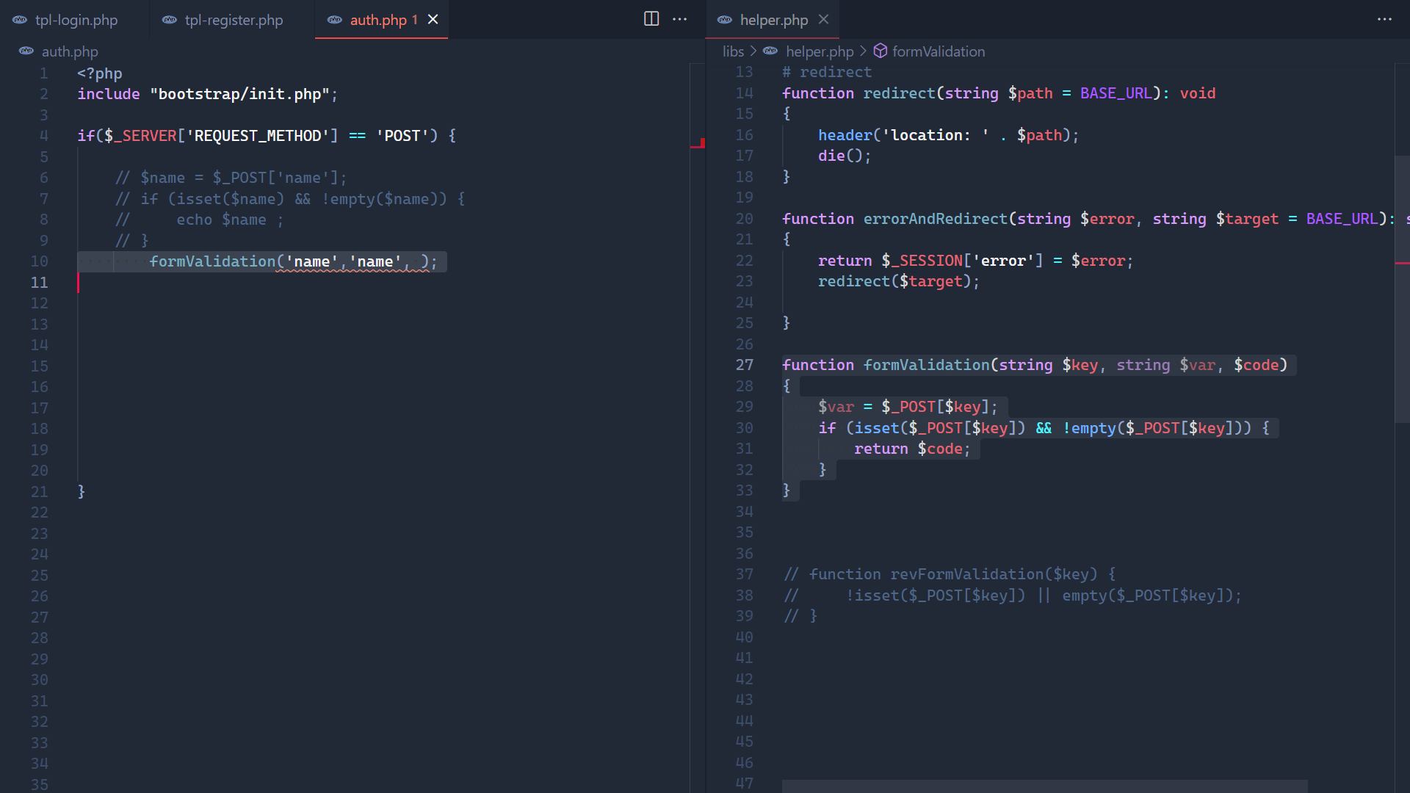1410x793 pixels.
Task: Click the horizontal scrollbar in helper.php editor
Action: 1044,786
